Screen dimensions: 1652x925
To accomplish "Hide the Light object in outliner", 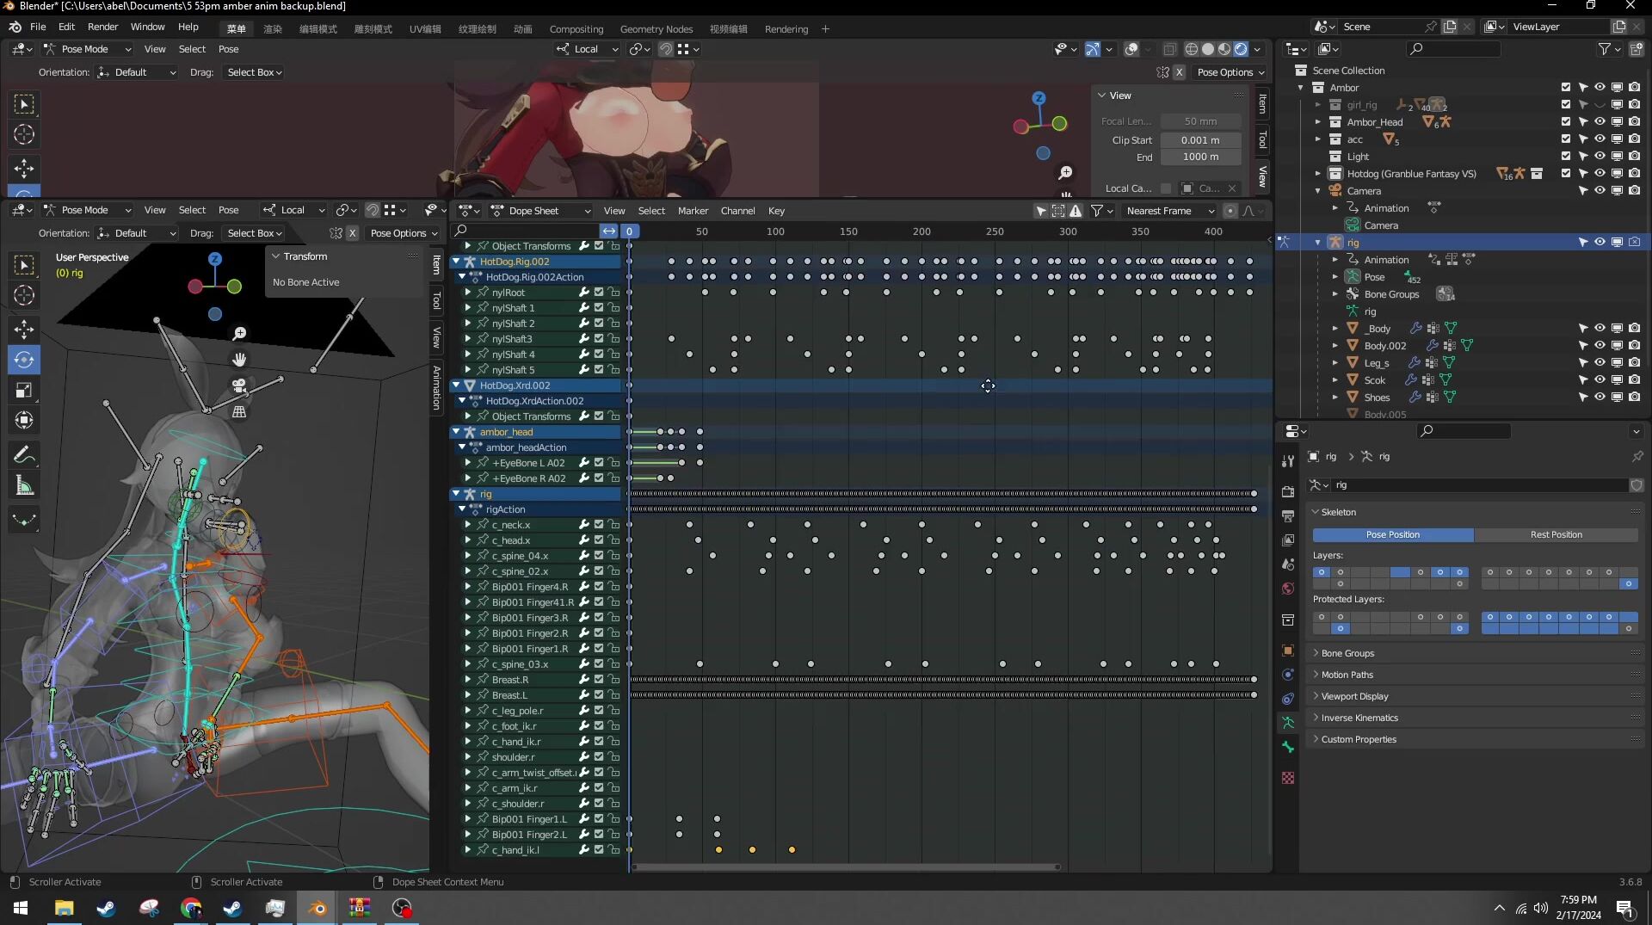I will (1600, 157).
